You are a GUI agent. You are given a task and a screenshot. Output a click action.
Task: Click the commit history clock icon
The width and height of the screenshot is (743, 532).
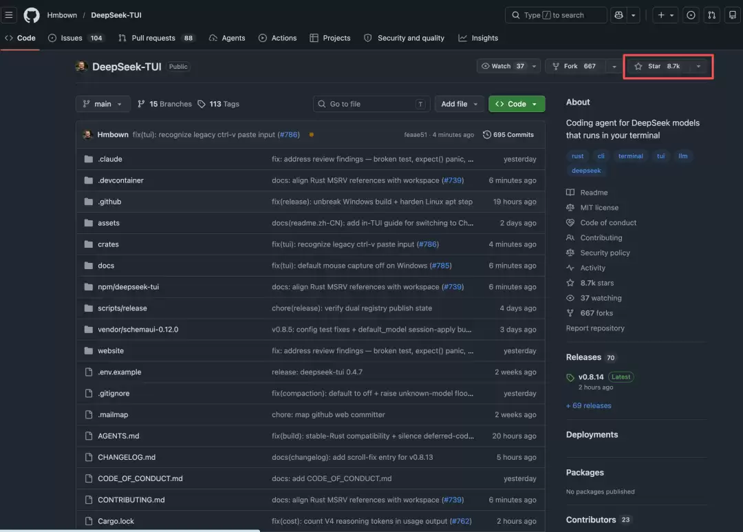pos(486,135)
